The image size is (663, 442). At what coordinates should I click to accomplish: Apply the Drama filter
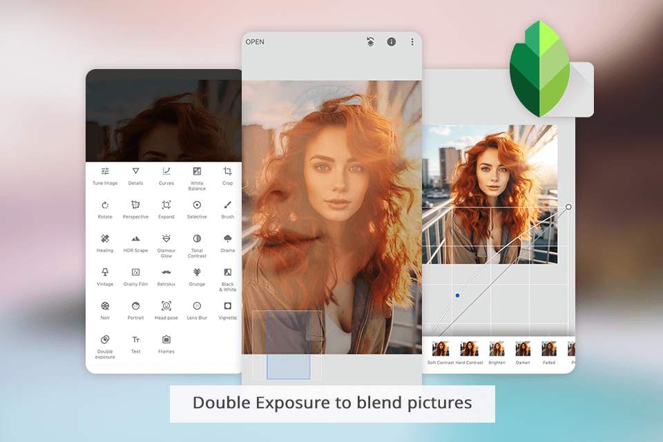(x=227, y=244)
